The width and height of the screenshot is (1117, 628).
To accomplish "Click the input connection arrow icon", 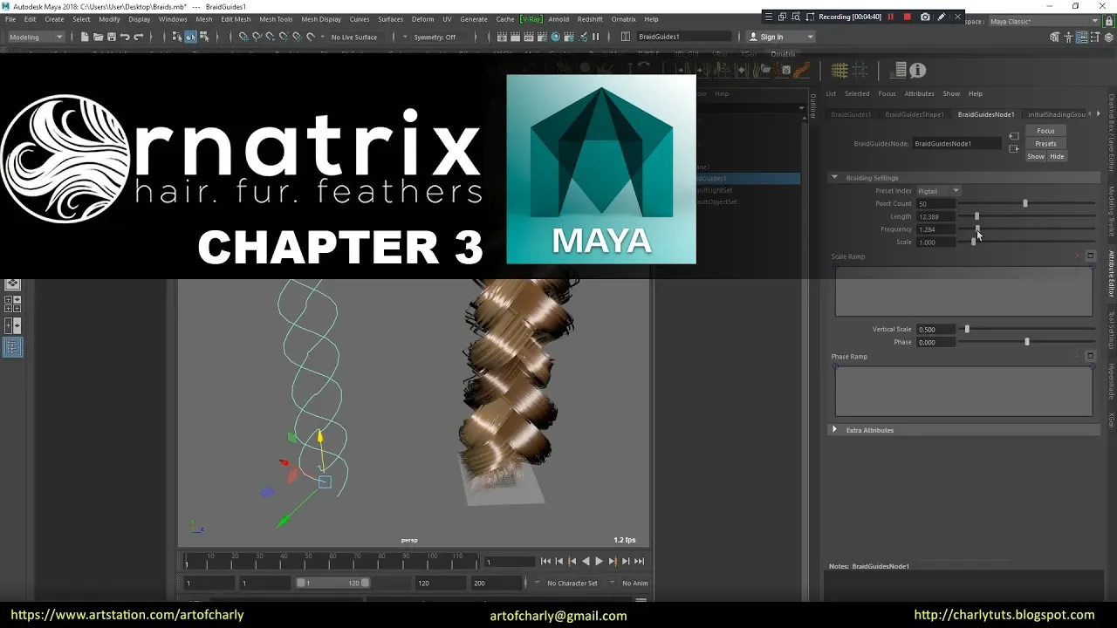I will (1014, 136).
